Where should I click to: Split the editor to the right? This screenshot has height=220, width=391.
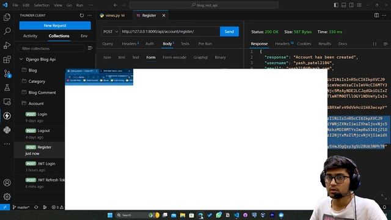376,15
